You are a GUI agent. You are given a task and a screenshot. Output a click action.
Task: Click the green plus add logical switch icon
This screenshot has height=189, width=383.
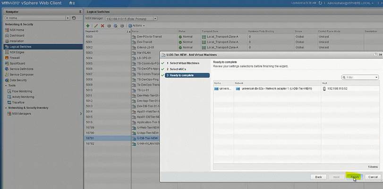coord(88,25)
